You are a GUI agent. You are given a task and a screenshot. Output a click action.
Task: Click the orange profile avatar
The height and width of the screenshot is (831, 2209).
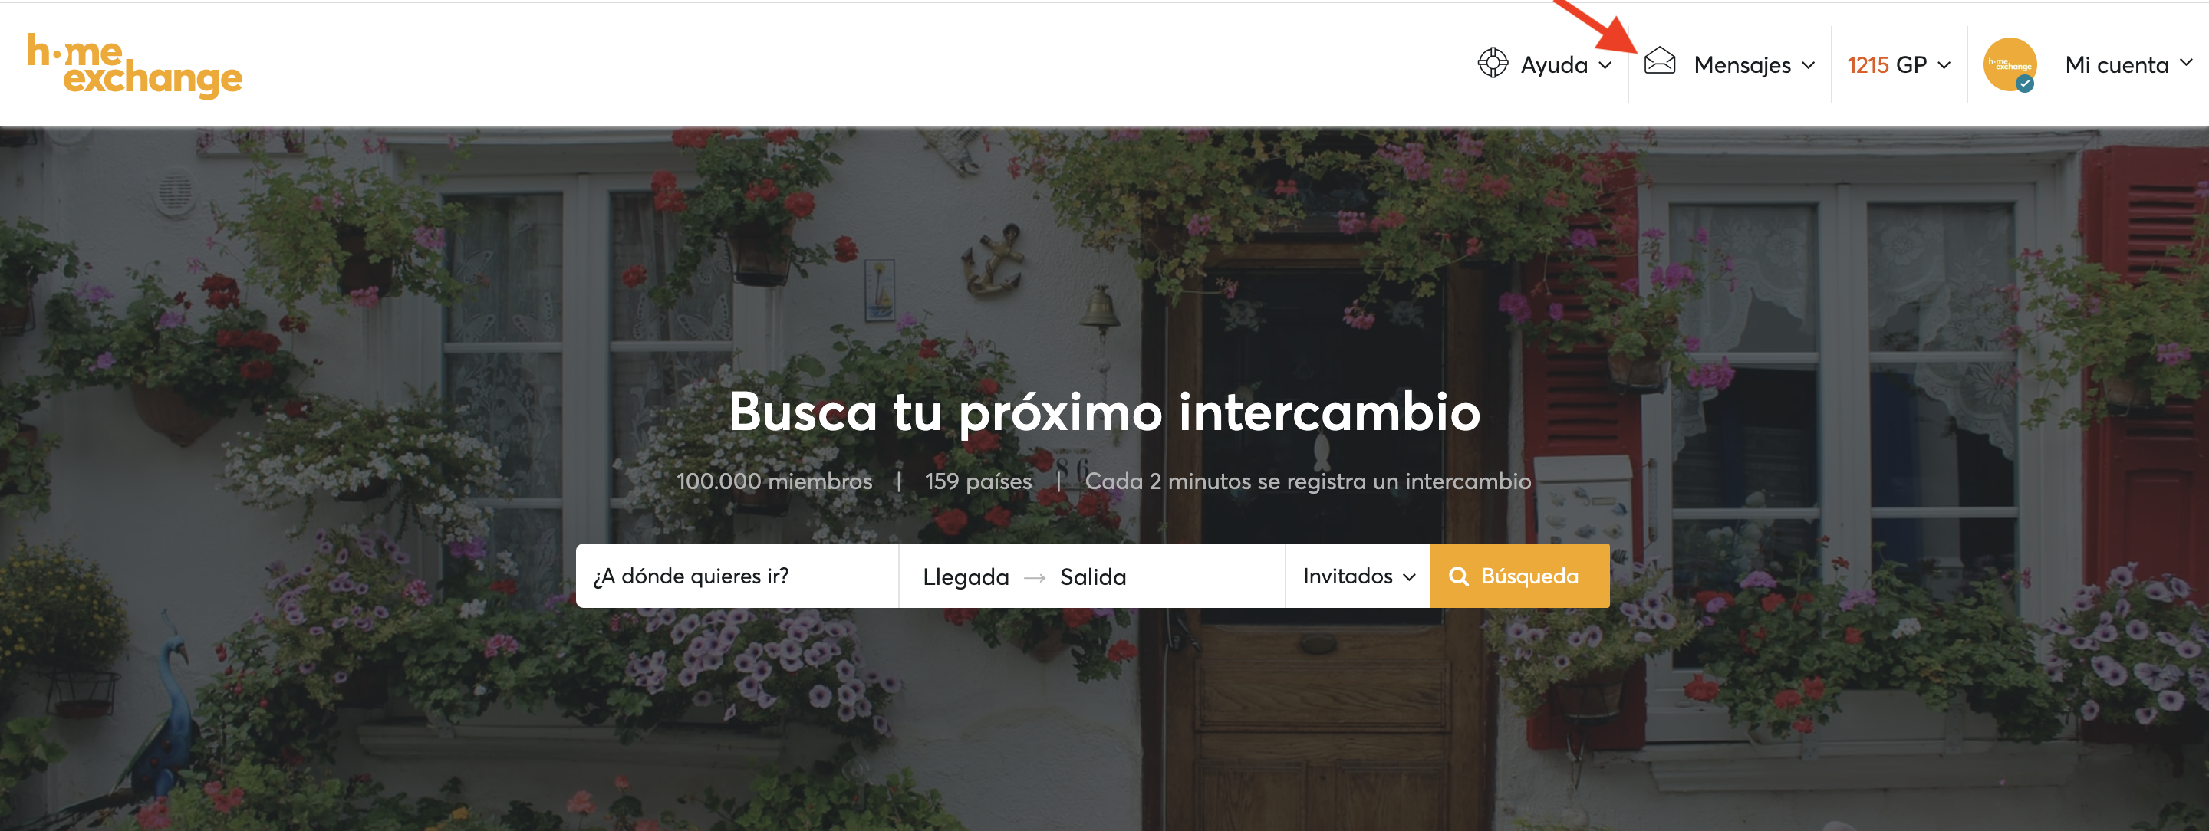click(2010, 64)
